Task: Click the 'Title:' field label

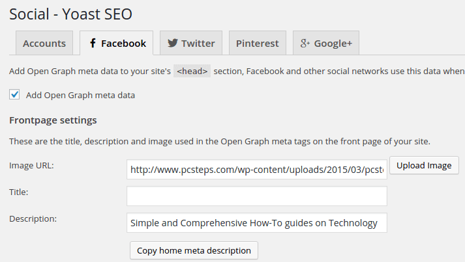Action: pos(19,192)
